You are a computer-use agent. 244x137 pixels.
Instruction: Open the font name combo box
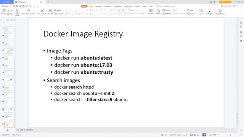(x=72, y=10)
